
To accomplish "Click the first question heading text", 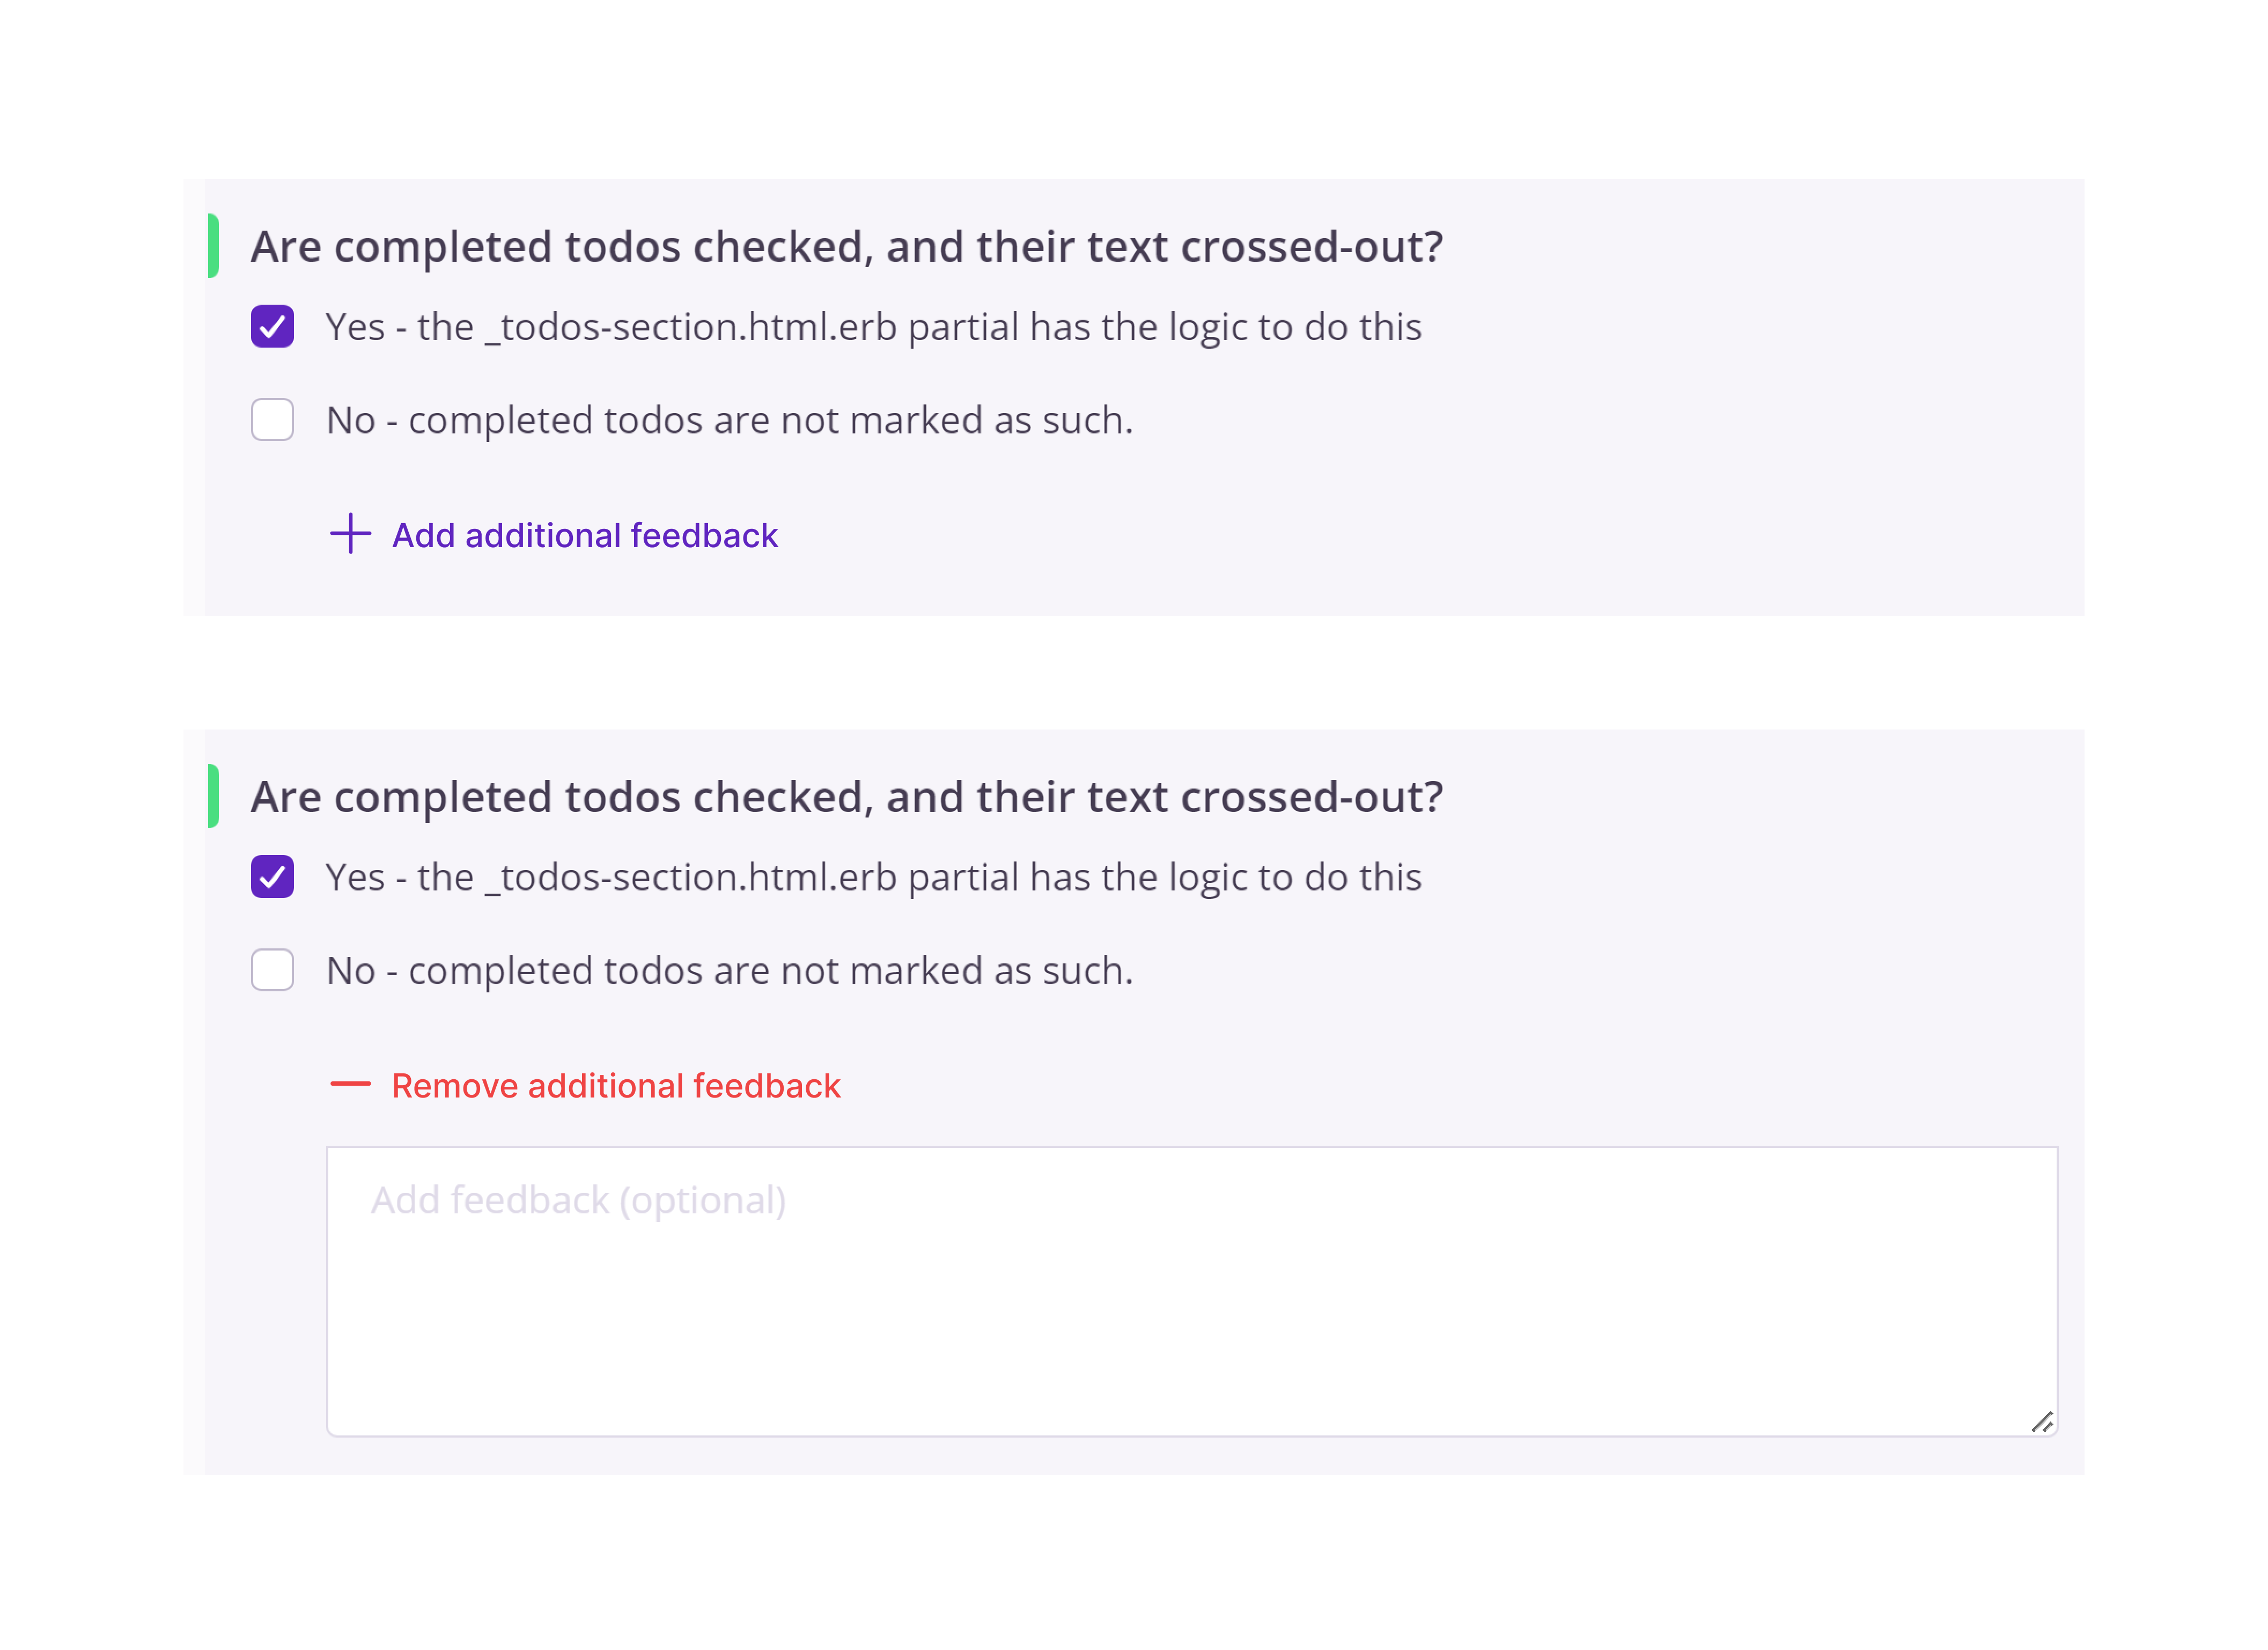I will pyautogui.click(x=846, y=246).
